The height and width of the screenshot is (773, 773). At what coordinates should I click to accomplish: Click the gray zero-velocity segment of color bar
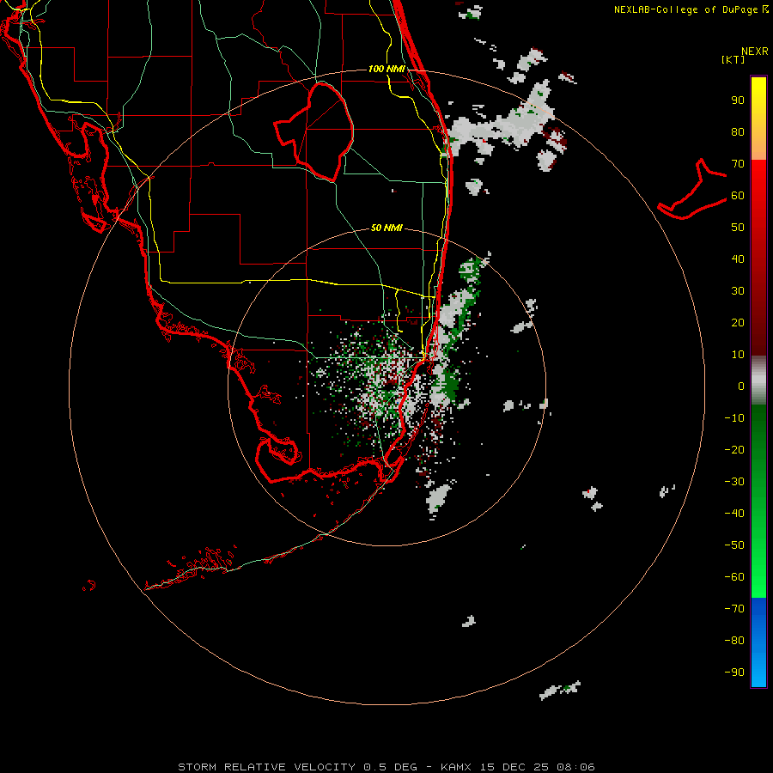pyautogui.click(x=758, y=380)
